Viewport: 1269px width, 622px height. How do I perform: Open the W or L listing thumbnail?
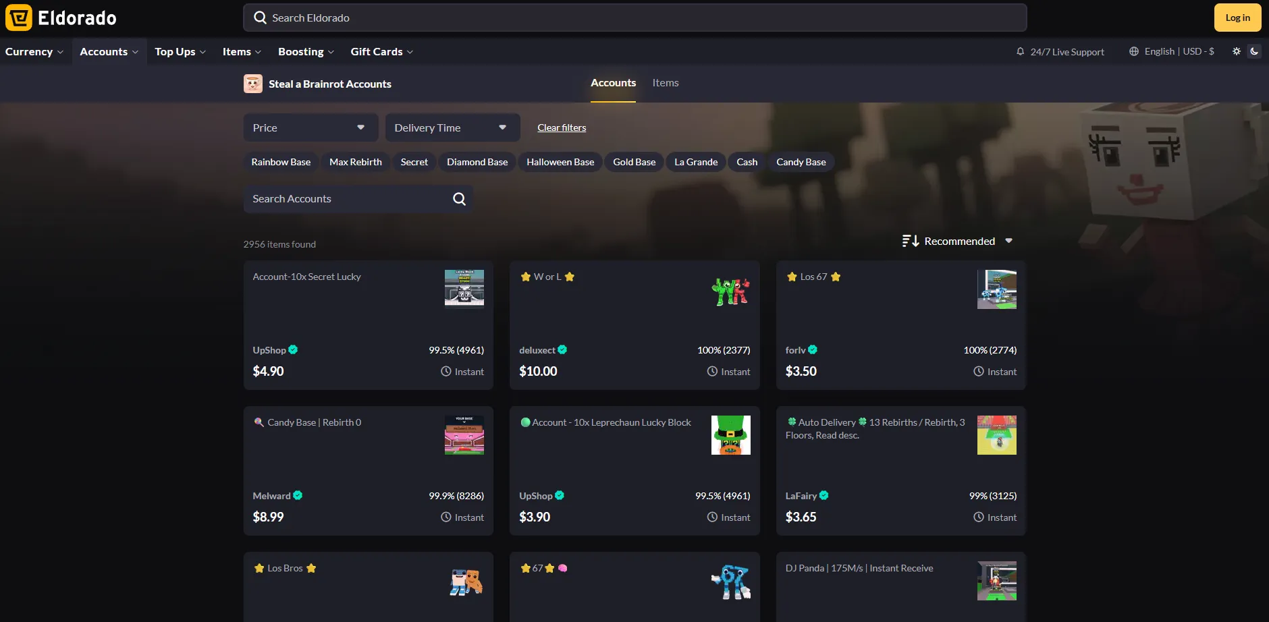(x=730, y=290)
